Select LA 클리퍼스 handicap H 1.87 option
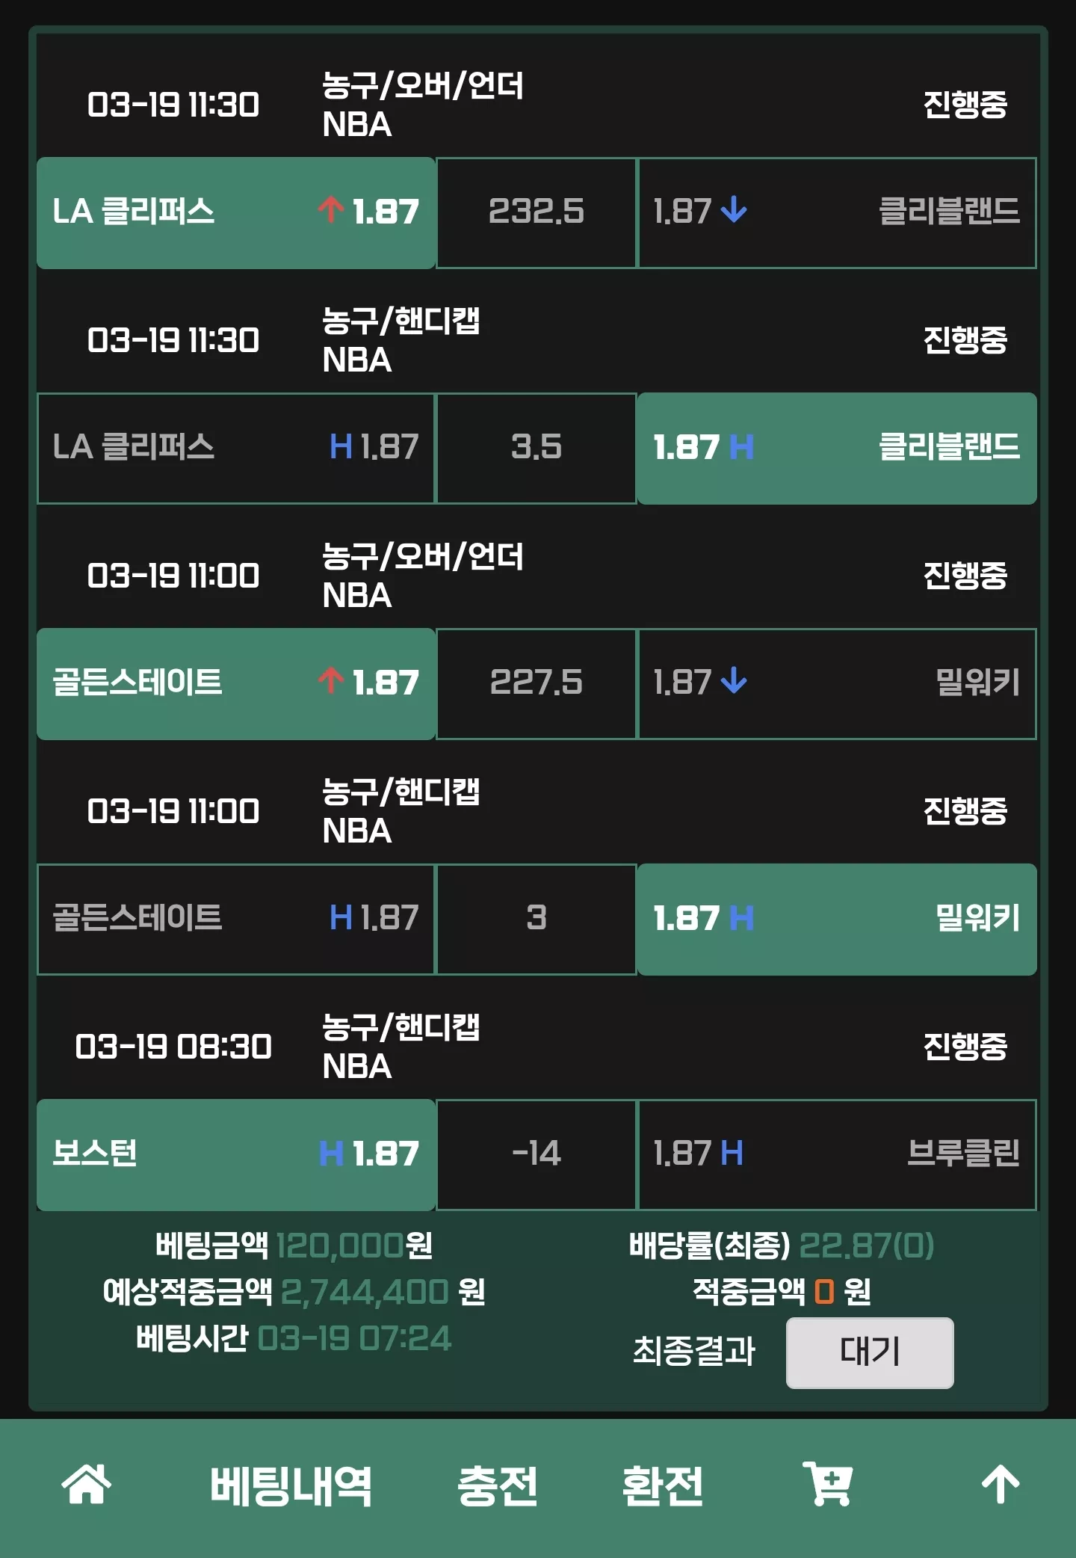Image resolution: width=1076 pixels, height=1558 pixels. 236,449
